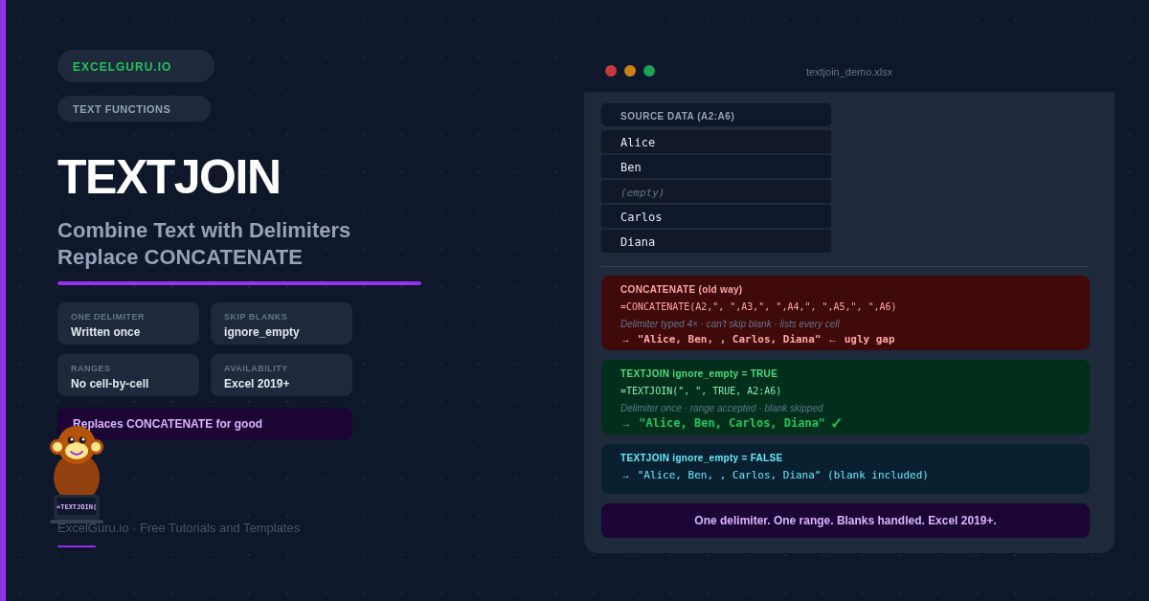This screenshot has height=601, width=1149.
Task: Click the red dot in window title bar
Action: tap(611, 71)
